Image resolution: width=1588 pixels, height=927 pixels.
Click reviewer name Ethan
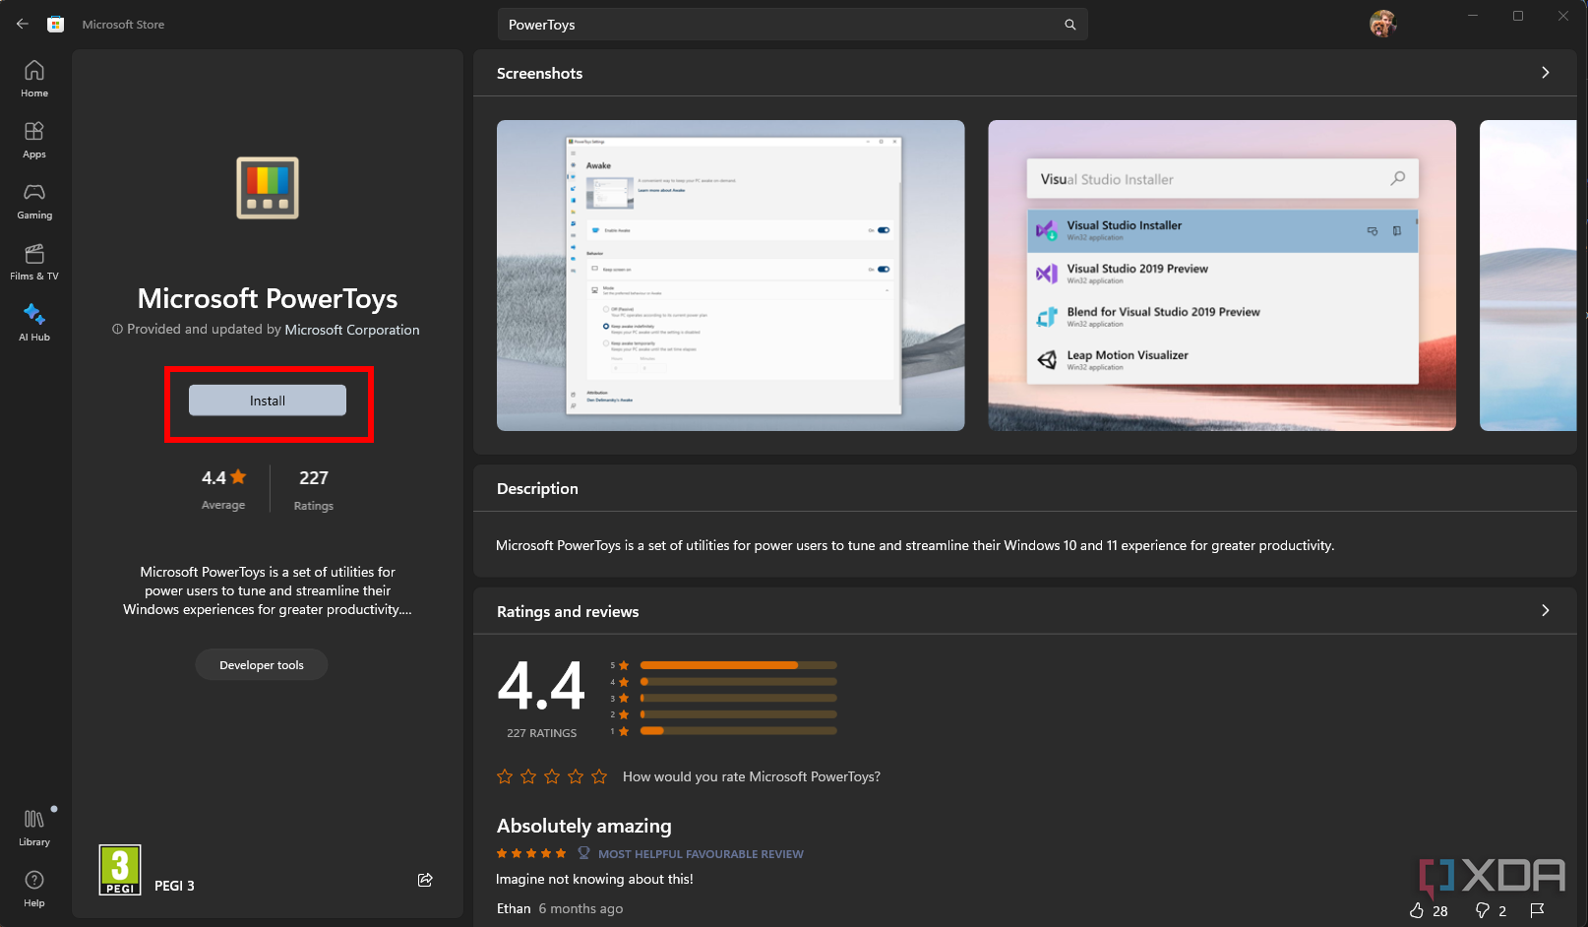(x=514, y=908)
